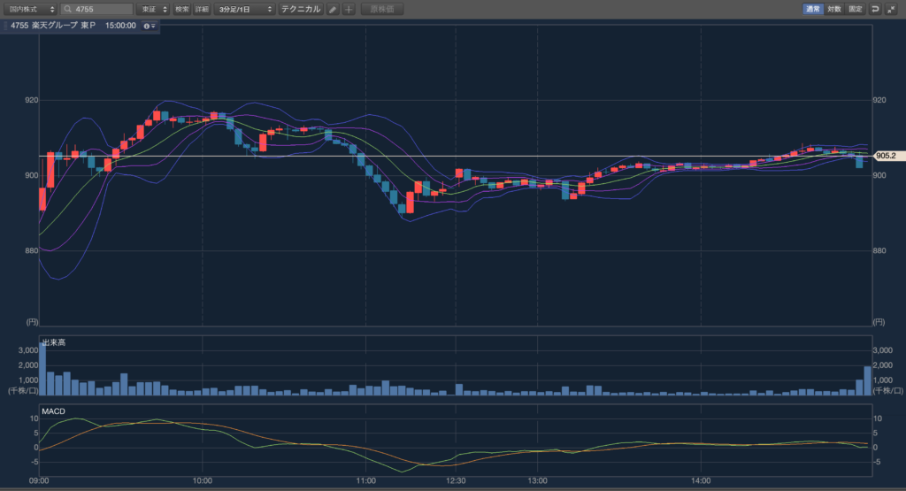Open the 東証 exchange dropdown
The height and width of the screenshot is (491, 906).
[153, 9]
